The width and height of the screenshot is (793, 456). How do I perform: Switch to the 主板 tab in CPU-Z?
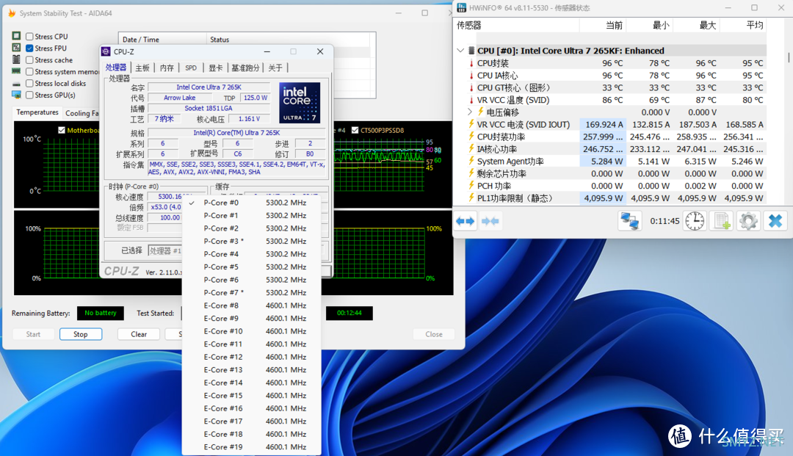[x=142, y=68]
